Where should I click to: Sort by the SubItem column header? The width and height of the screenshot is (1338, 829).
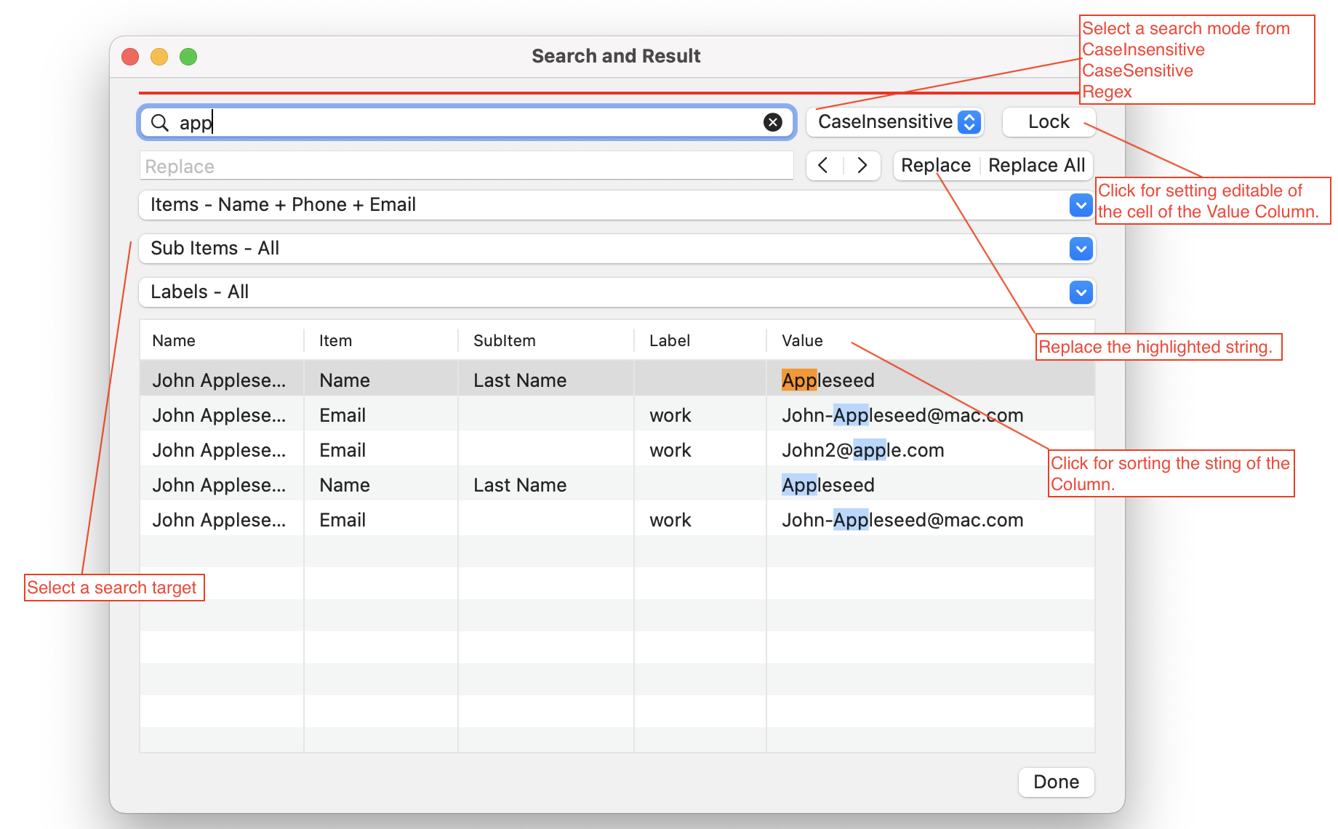click(x=504, y=341)
